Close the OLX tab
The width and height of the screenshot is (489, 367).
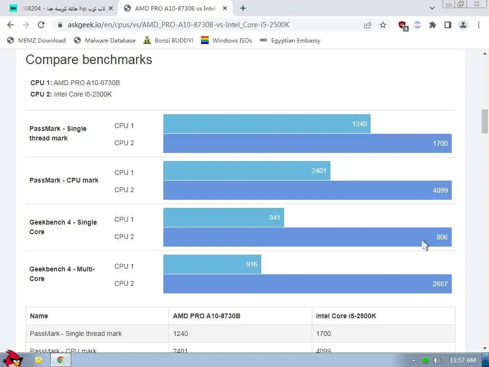[x=111, y=9]
